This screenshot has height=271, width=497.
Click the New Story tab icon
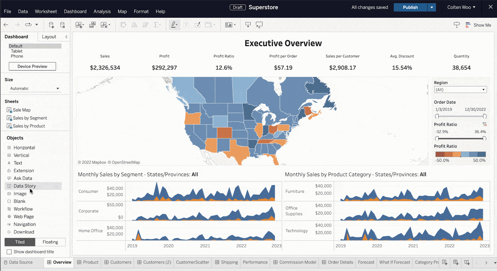[467, 262]
